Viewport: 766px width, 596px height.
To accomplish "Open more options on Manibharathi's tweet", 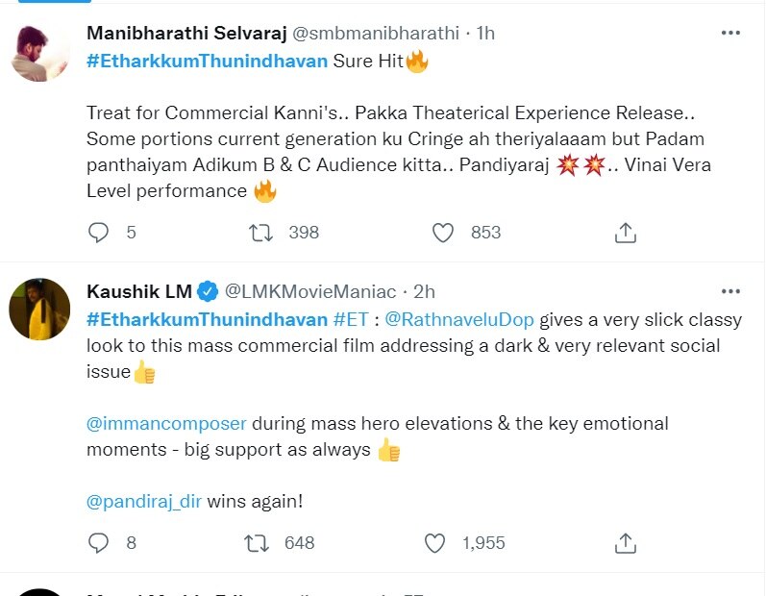I will [x=730, y=33].
